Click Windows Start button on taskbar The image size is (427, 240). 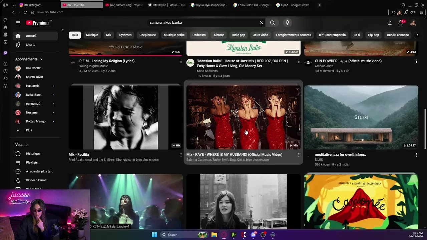(154, 235)
